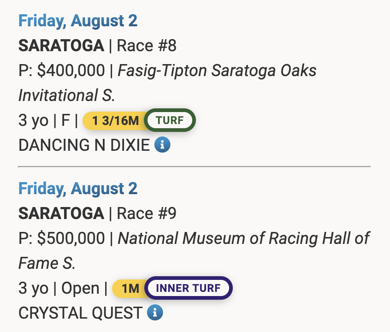Open the Friday, August 2 heading for Race #8
The image size is (390, 332).
[x=77, y=21]
